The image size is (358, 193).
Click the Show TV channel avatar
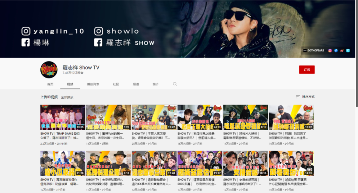49,70
